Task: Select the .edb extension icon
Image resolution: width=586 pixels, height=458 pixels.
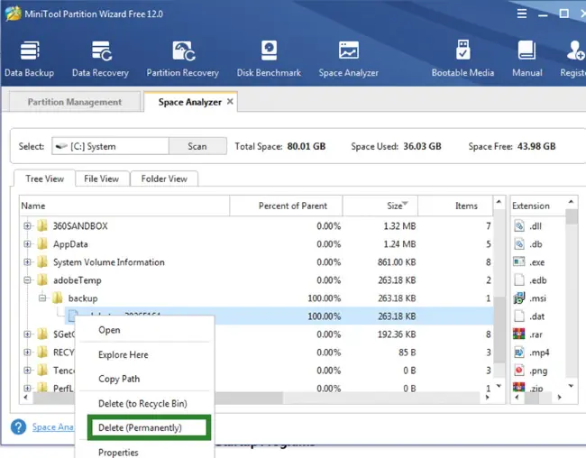Action: tap(519, 279)
